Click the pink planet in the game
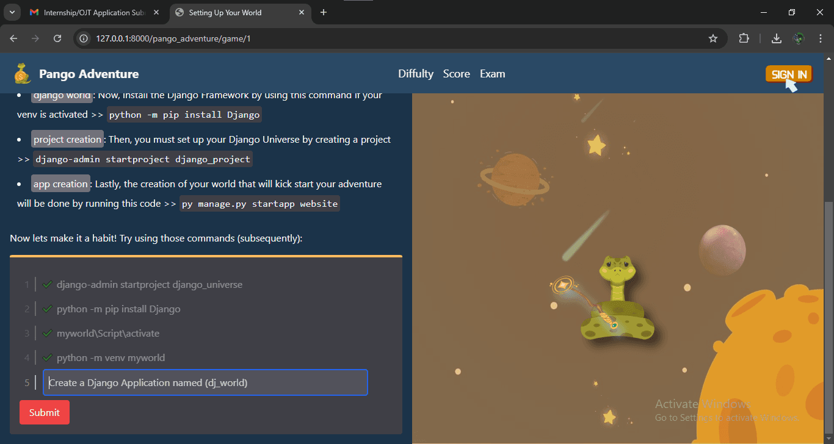834x444 pixels. click(723, 249)
